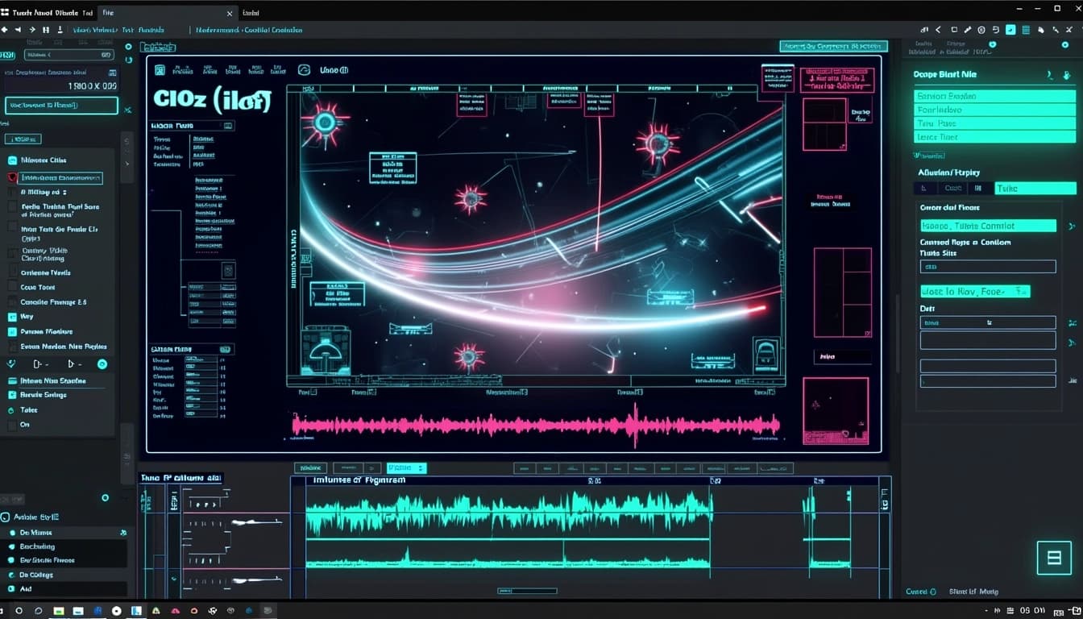This screenshot has height=619, width=1083.
Task: Tick the empty checkbox beside 'Coue Toont'
Action: (12, 288)
